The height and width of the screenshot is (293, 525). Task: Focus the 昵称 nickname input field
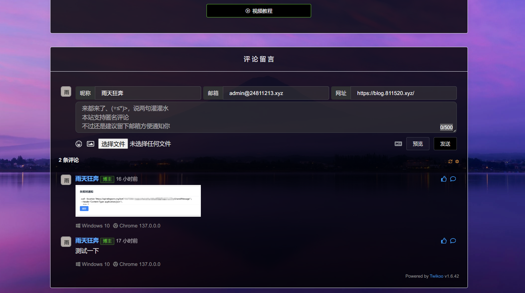pyautogui.click(x=148, y=93)
